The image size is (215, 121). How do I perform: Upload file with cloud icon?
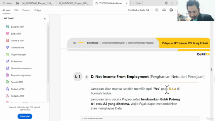coord(164,10)
